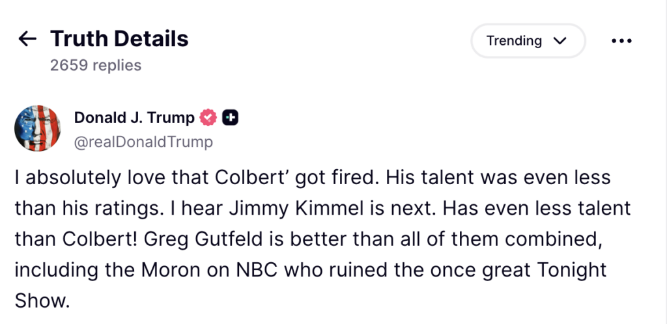Click the black plus badge beside the name
Screen dimensions: 667x324
(230, 118)
